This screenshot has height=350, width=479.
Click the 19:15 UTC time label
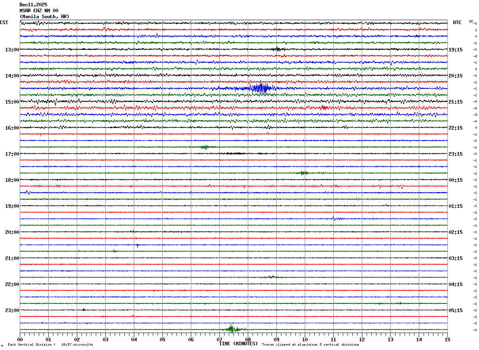[x=456, y=50]
